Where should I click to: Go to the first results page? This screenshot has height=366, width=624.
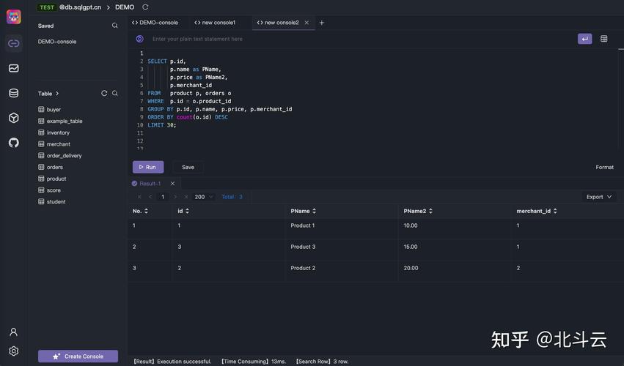pos(139,197)
